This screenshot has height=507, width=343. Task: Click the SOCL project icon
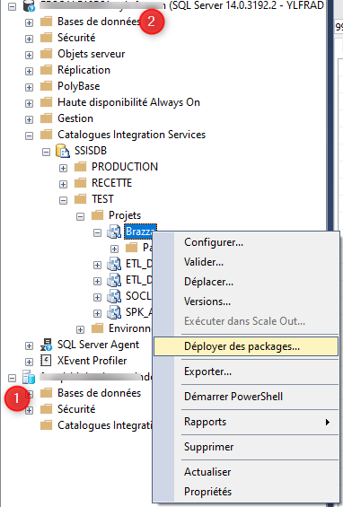(114, 296)
